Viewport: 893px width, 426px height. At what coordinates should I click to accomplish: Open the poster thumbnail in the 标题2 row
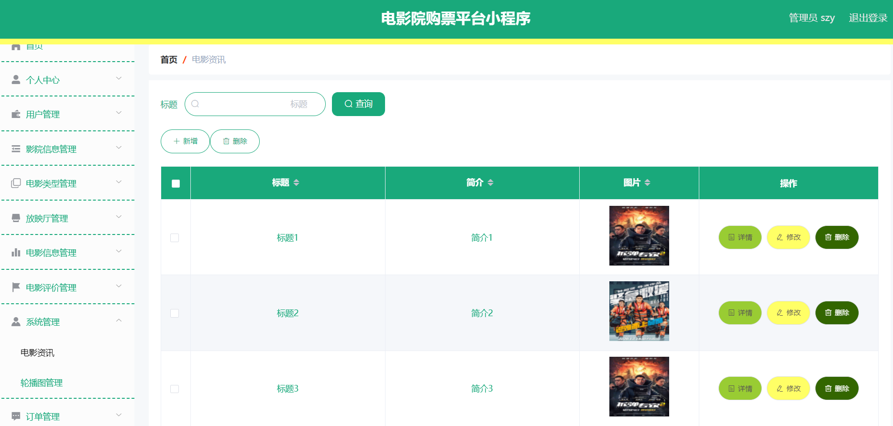pos(639,311)
